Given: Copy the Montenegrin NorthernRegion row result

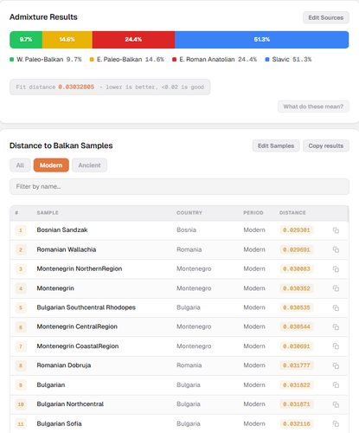Looking at the screenshot, I should [336, 269].
